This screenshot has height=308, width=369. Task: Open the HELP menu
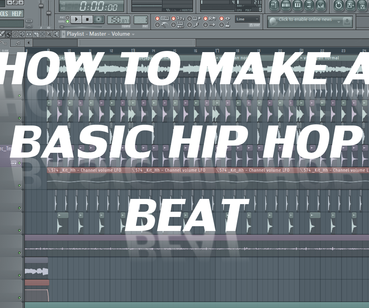(17, 13)
